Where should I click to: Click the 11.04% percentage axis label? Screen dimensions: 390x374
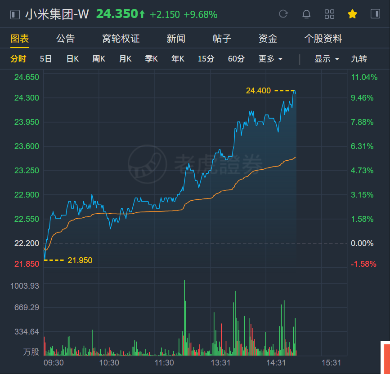tap(364, 77)
